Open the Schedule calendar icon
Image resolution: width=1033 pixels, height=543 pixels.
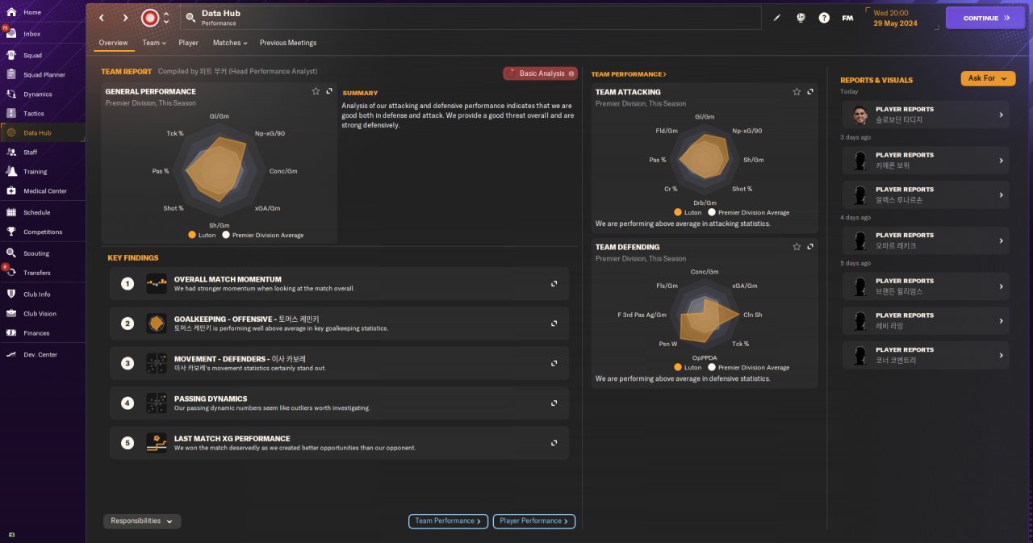(11, 212)
